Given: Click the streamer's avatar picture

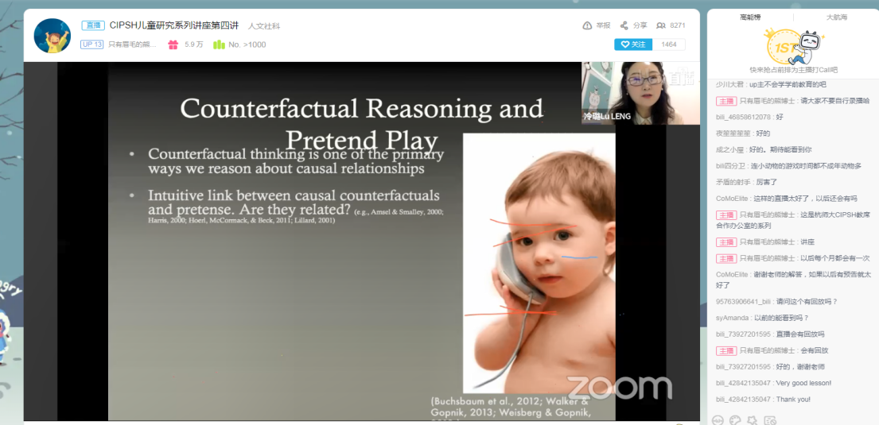Looking at the screenshot, I should pos(53,36).
